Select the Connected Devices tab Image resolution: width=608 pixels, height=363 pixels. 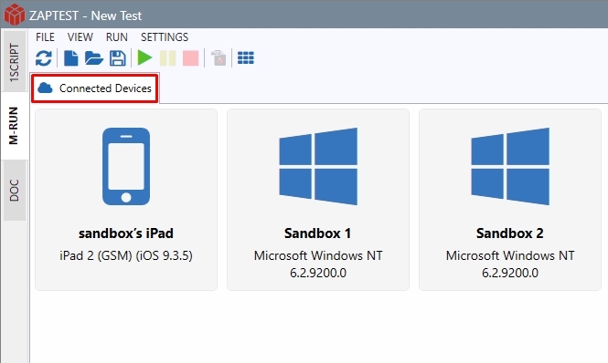point(95,88)
